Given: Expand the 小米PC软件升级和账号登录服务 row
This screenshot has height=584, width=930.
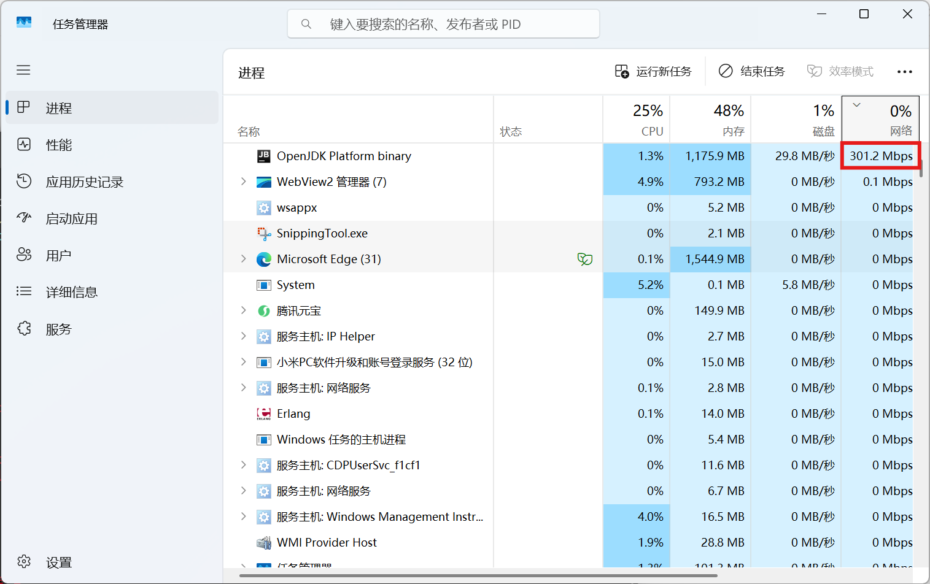Looking at the screenshot, I should pyautogui.click(x=244, y=362).
